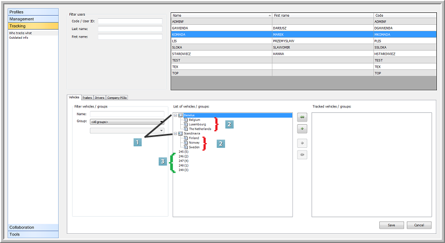
Task: Sort the user table by Name column
Action: coord(221,16)
